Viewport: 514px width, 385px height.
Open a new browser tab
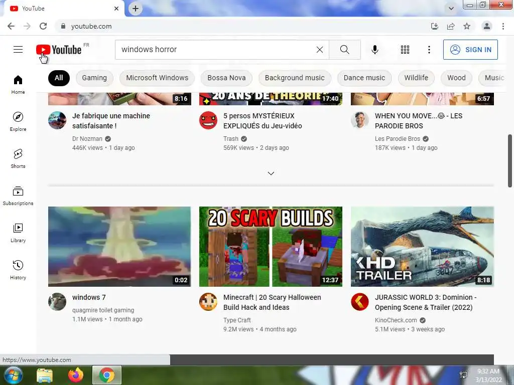136,9
